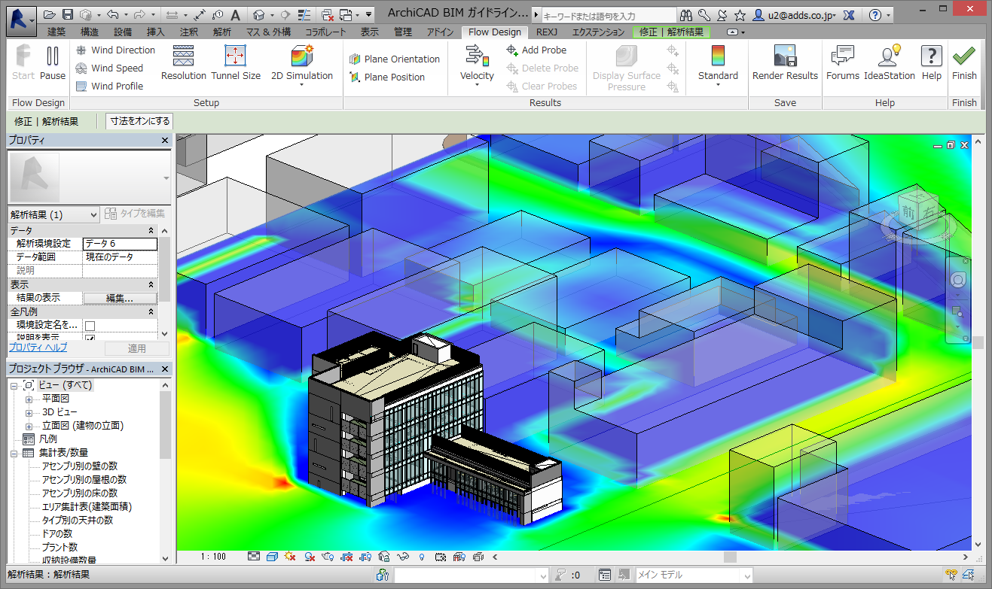Click 適用 apply button

click(x=136, y=349)
